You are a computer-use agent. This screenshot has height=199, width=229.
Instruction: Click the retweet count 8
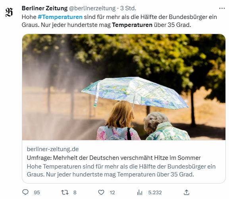75,192
